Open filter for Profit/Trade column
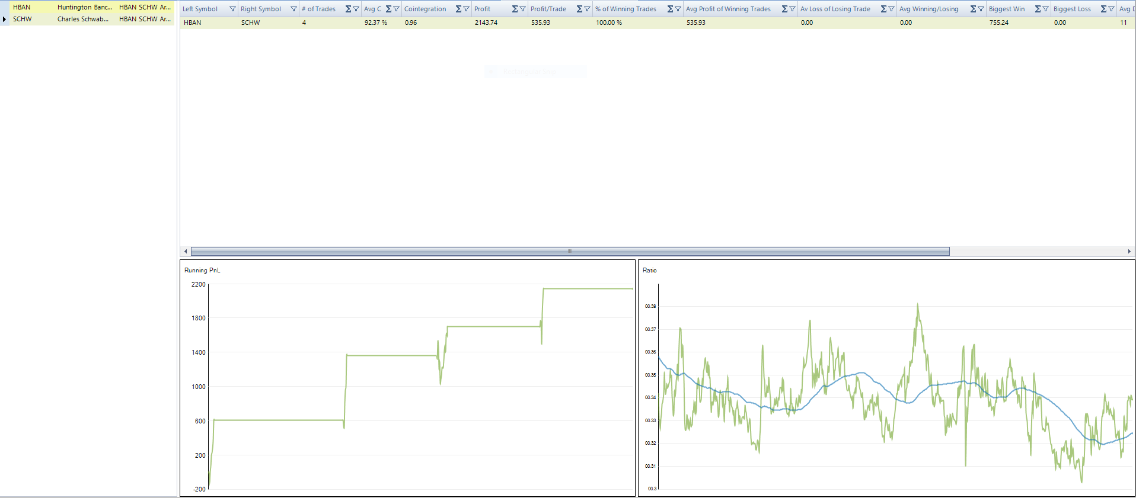Image resolution: width=1136 pixels, height=498 pixels. click(587, 9)
